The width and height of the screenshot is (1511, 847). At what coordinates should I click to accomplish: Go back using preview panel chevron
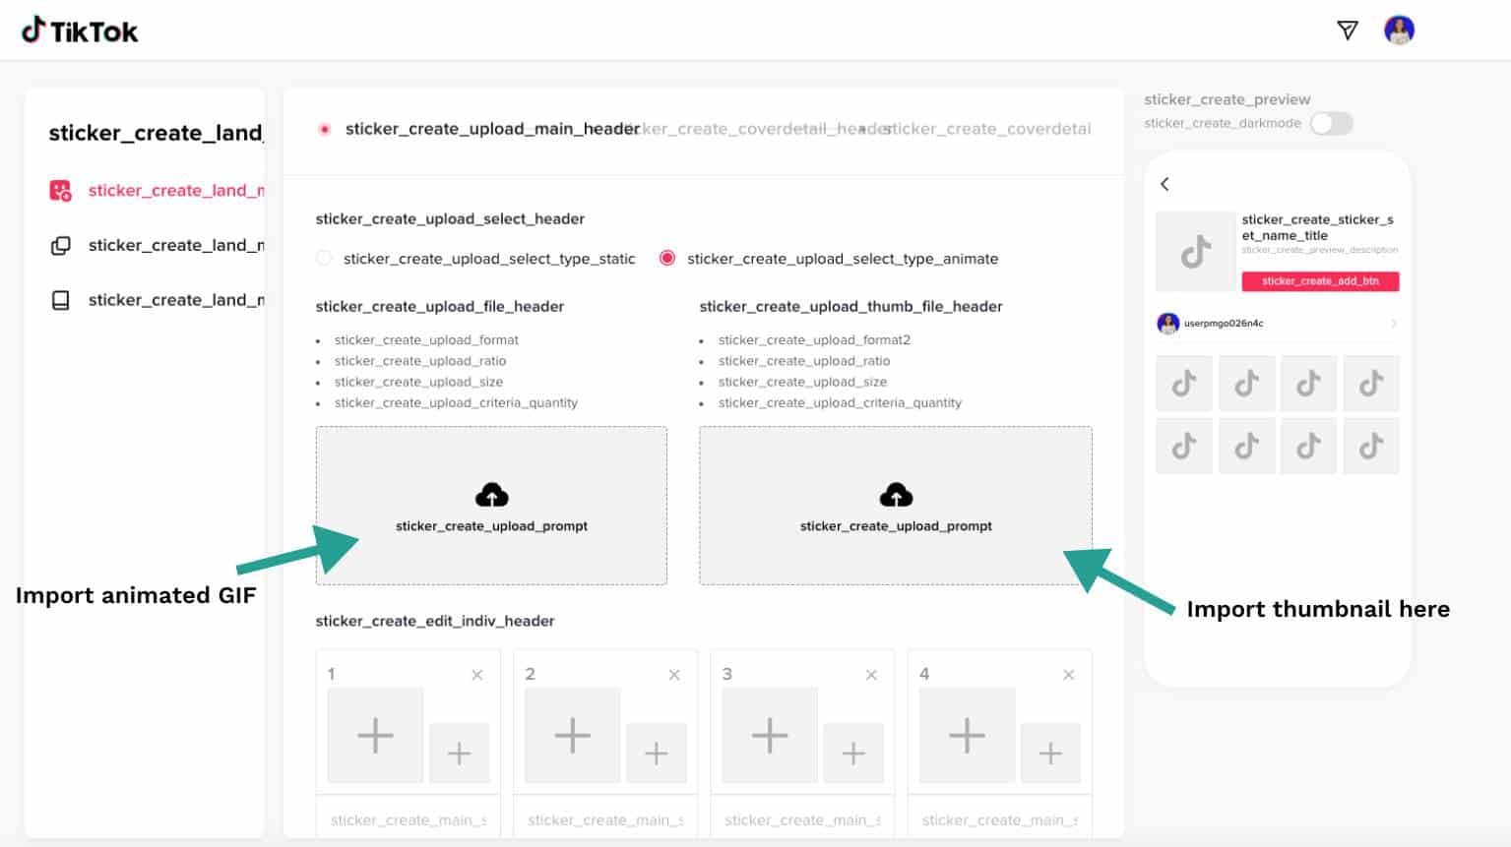pyautogui.click(x=1165, y=184)
